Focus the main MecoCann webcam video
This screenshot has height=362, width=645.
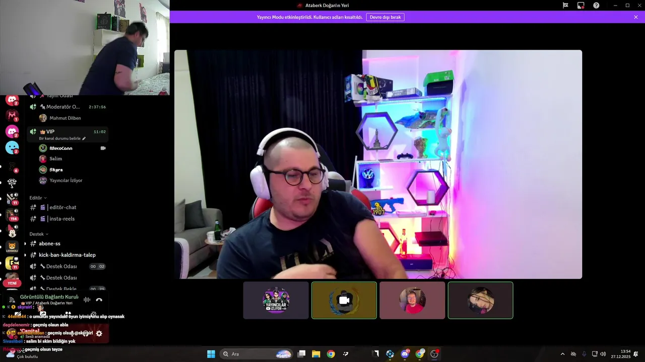tap(378, 164)
